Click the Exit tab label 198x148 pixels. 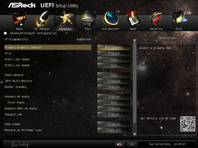pyautogui.click(x=179, y=29)
